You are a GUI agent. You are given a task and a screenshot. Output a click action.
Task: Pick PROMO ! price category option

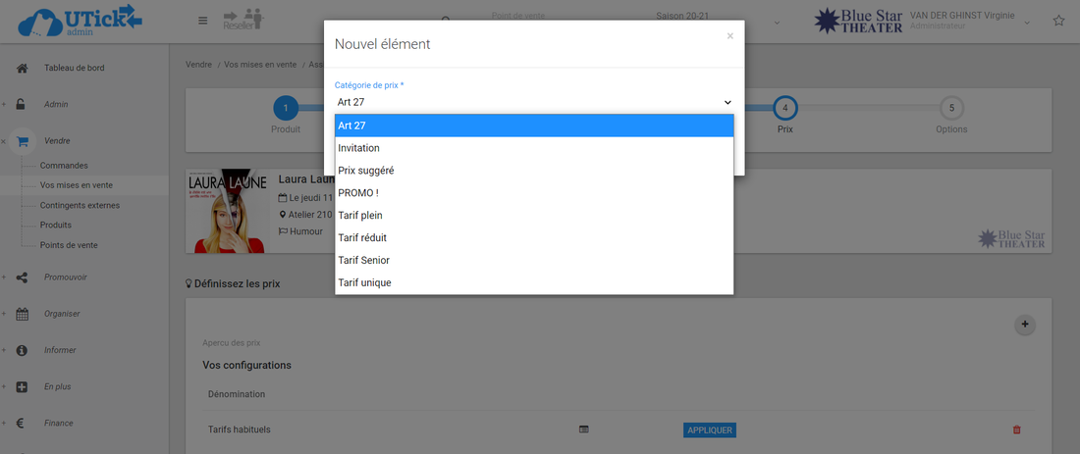coord(358,193)
